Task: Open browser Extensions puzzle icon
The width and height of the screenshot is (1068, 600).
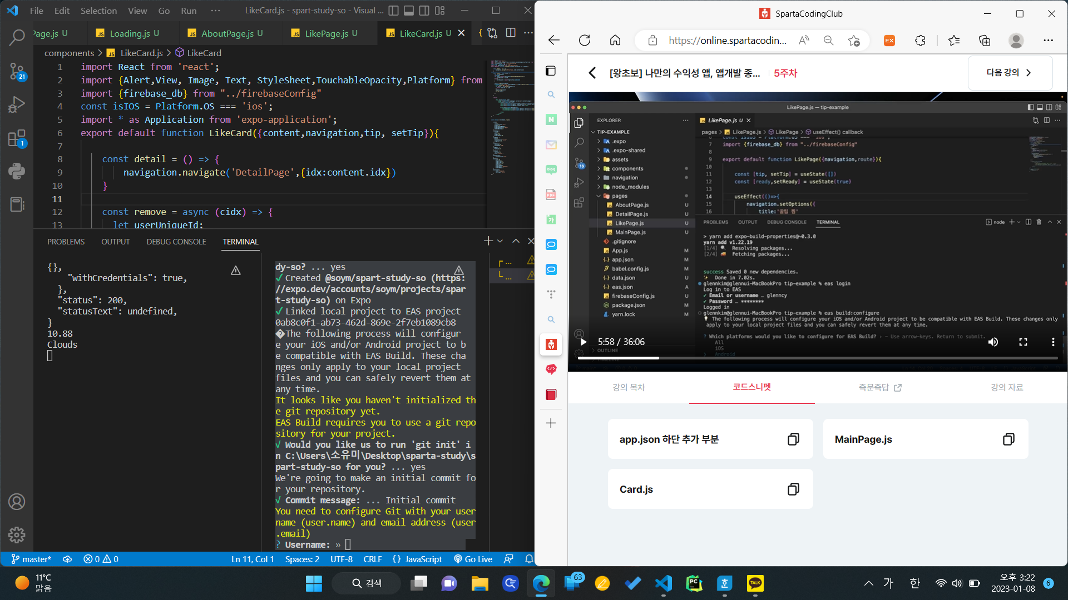Action: click(x=920, y=40)
